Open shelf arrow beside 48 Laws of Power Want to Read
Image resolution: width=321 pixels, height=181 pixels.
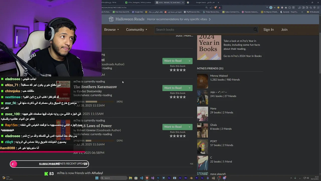tap(189, 127)
